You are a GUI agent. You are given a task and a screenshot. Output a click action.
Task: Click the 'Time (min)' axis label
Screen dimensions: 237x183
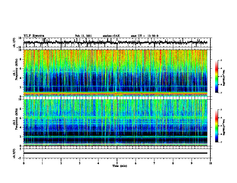click(120, 166)
